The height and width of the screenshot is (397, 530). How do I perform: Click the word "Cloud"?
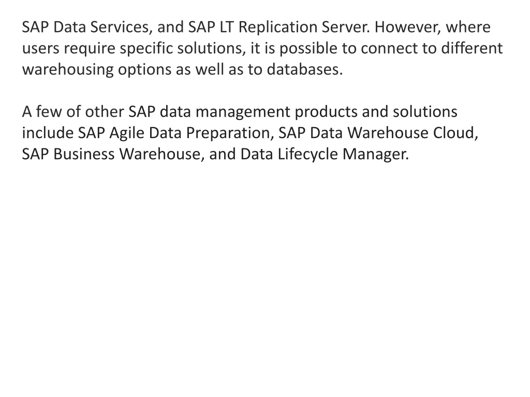coord(453,133)
